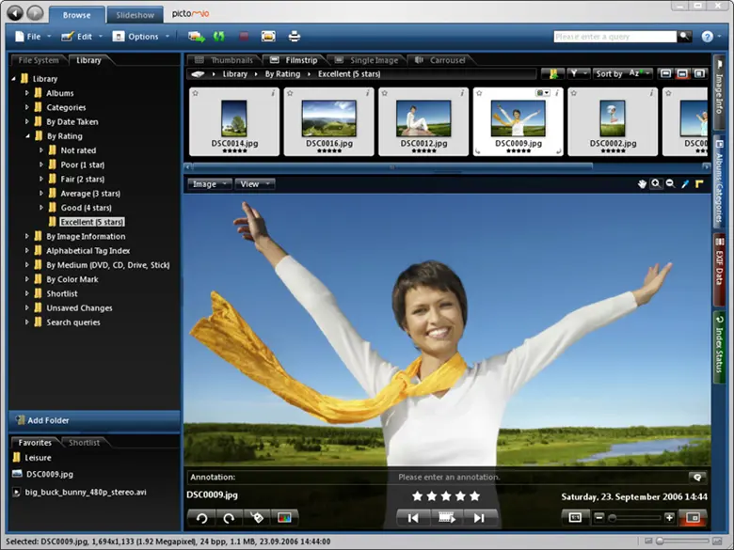Viewport: 734px width, 550px height.
Task: Select the blue eyedropper tool
Action: (x=685, y=183)
